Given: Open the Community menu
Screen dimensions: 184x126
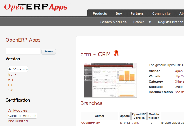Looking at the screenshot, I should tap(161, 13).
